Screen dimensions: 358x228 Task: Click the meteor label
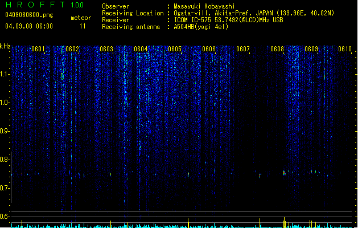click(81, 18)
